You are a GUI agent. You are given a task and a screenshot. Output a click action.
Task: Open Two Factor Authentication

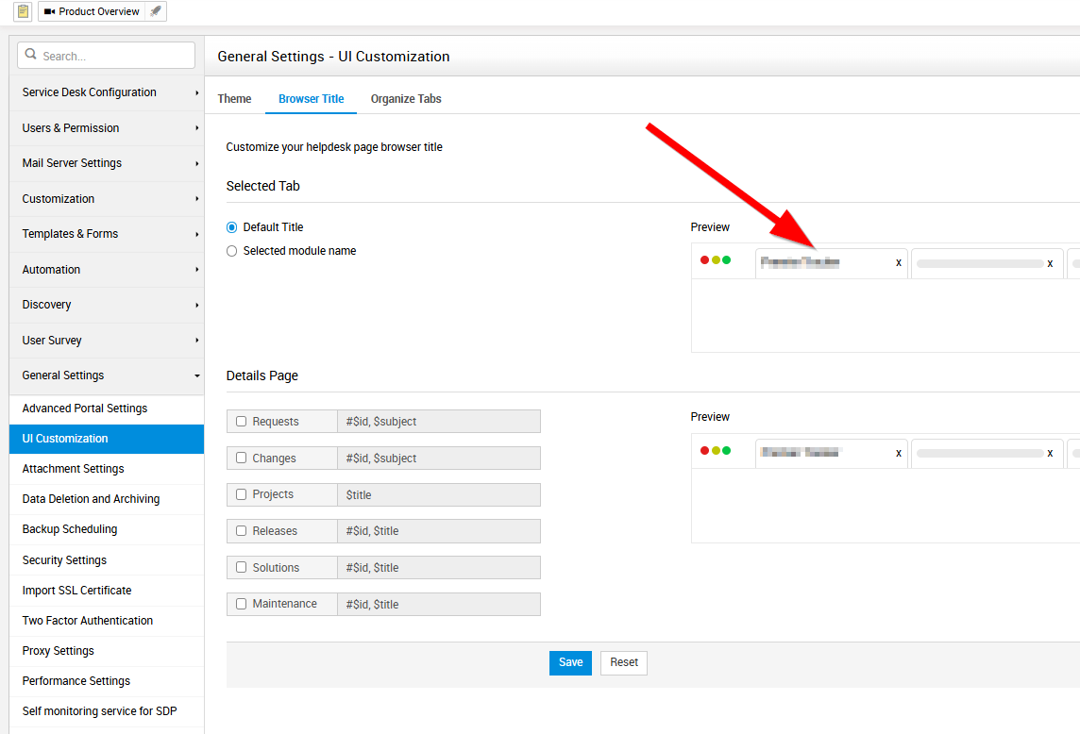point(106,621)
